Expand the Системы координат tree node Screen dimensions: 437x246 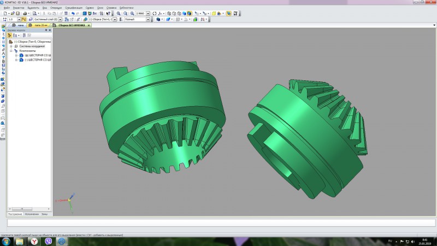11,46
